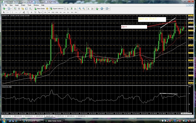The image size is (196, 123).
Task: Switch to USDCHF,H1 chart tab
Action: click(x=7, y=116)
